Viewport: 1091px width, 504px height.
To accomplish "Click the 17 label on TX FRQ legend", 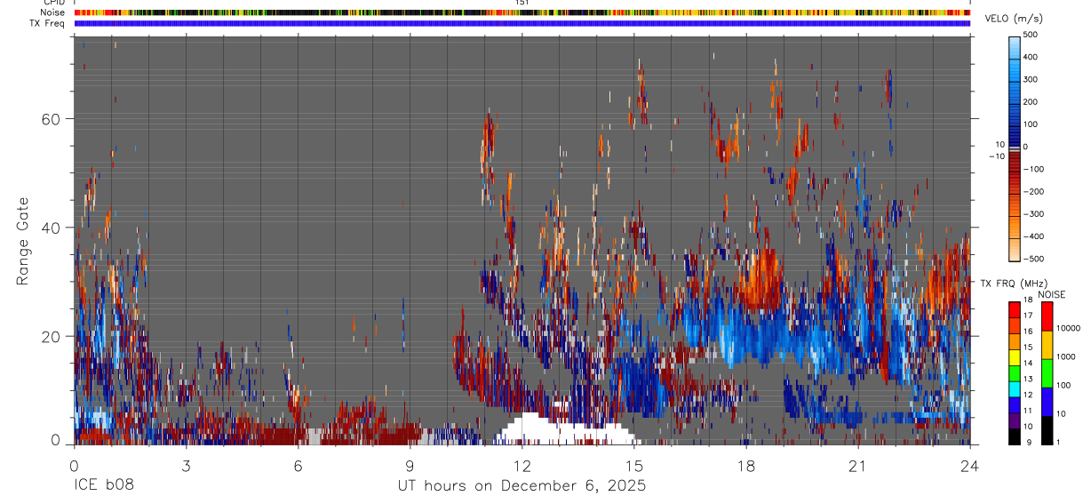I will point(1030,316).
